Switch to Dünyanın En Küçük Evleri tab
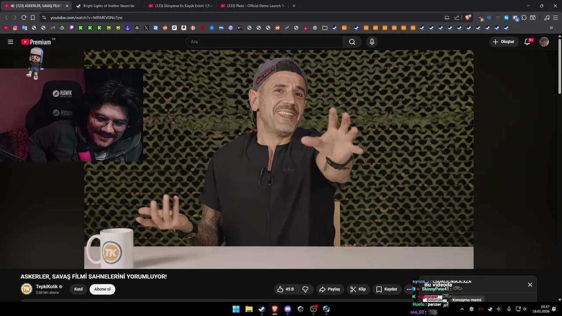Viewport: 562px width, 316px height. tap(180, 6)
